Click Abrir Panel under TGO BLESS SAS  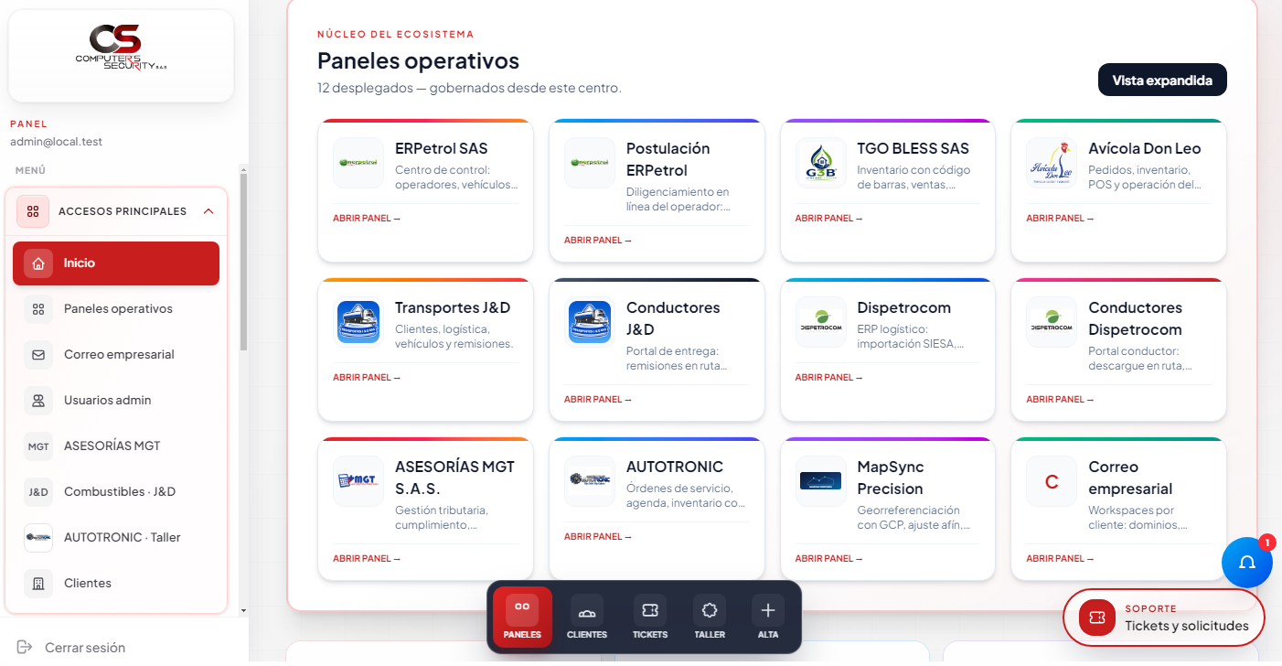click(x=828, y=219)
